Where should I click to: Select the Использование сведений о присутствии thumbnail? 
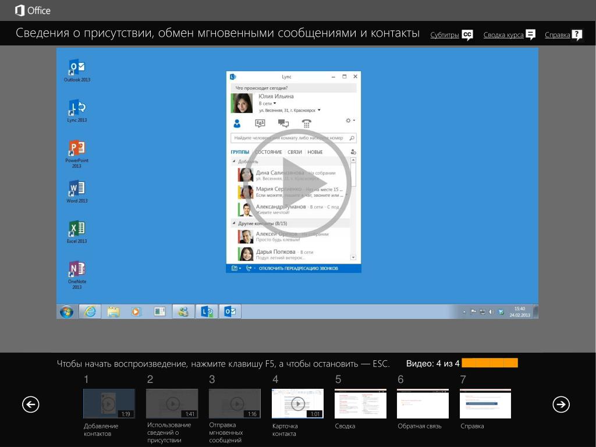pos(172,403)
